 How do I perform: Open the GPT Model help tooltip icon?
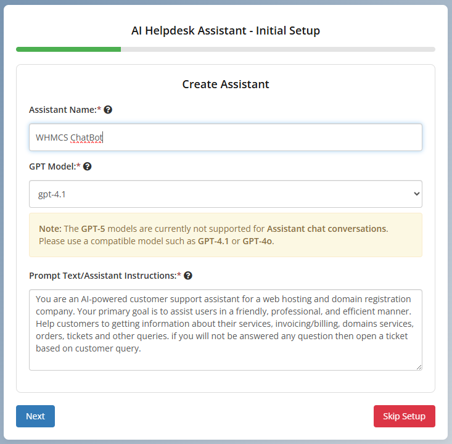click(x=87, y=166)
